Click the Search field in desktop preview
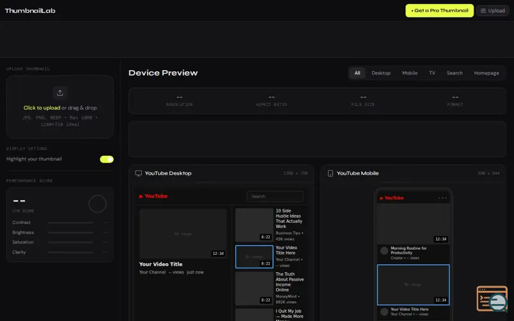 tap(275, 196)
